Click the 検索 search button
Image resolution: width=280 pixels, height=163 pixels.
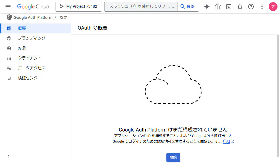(x=188, y=7)
